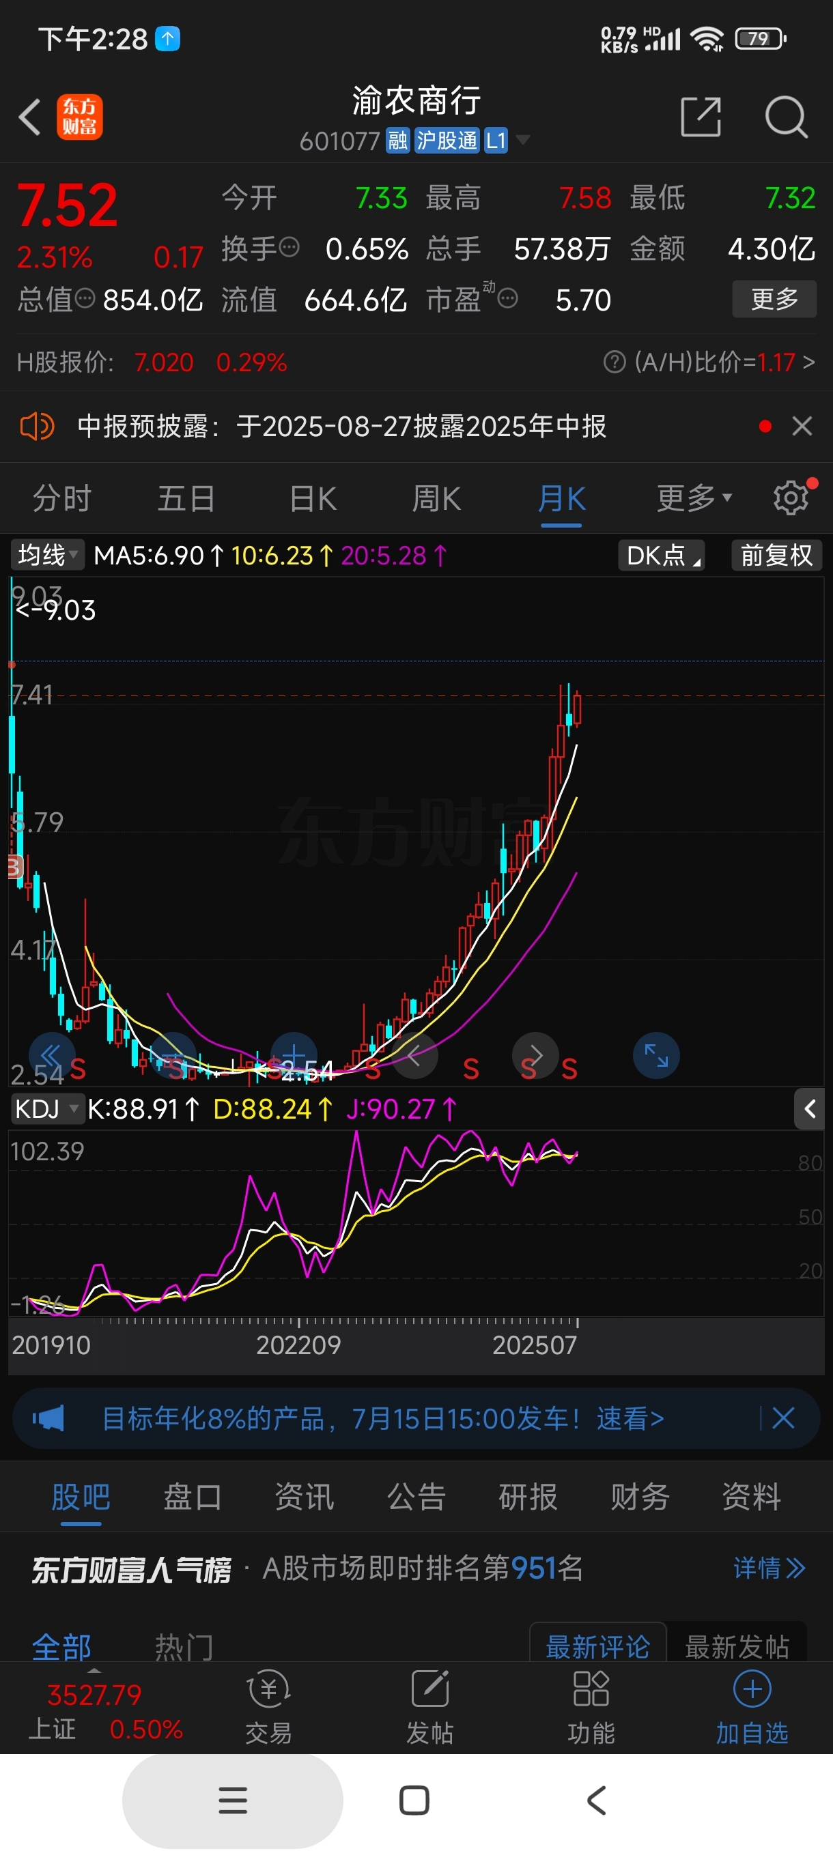The width and height of the screenshot is (833, 1851).
Task: Open the 公告 section tab
Action: 416,1497
